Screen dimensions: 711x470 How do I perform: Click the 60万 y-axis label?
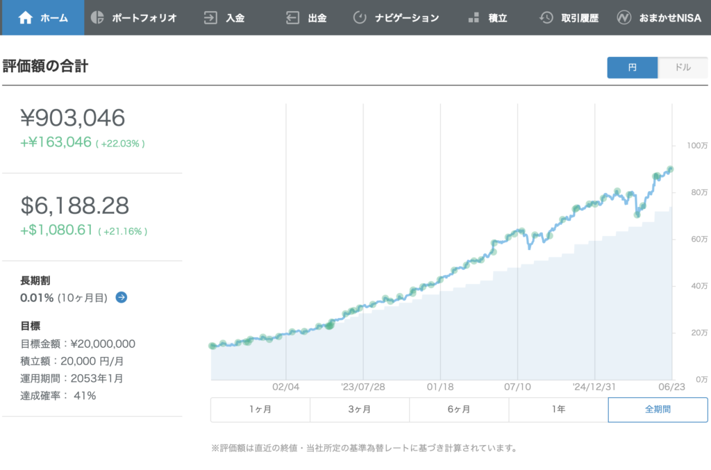tap(699, 239)
